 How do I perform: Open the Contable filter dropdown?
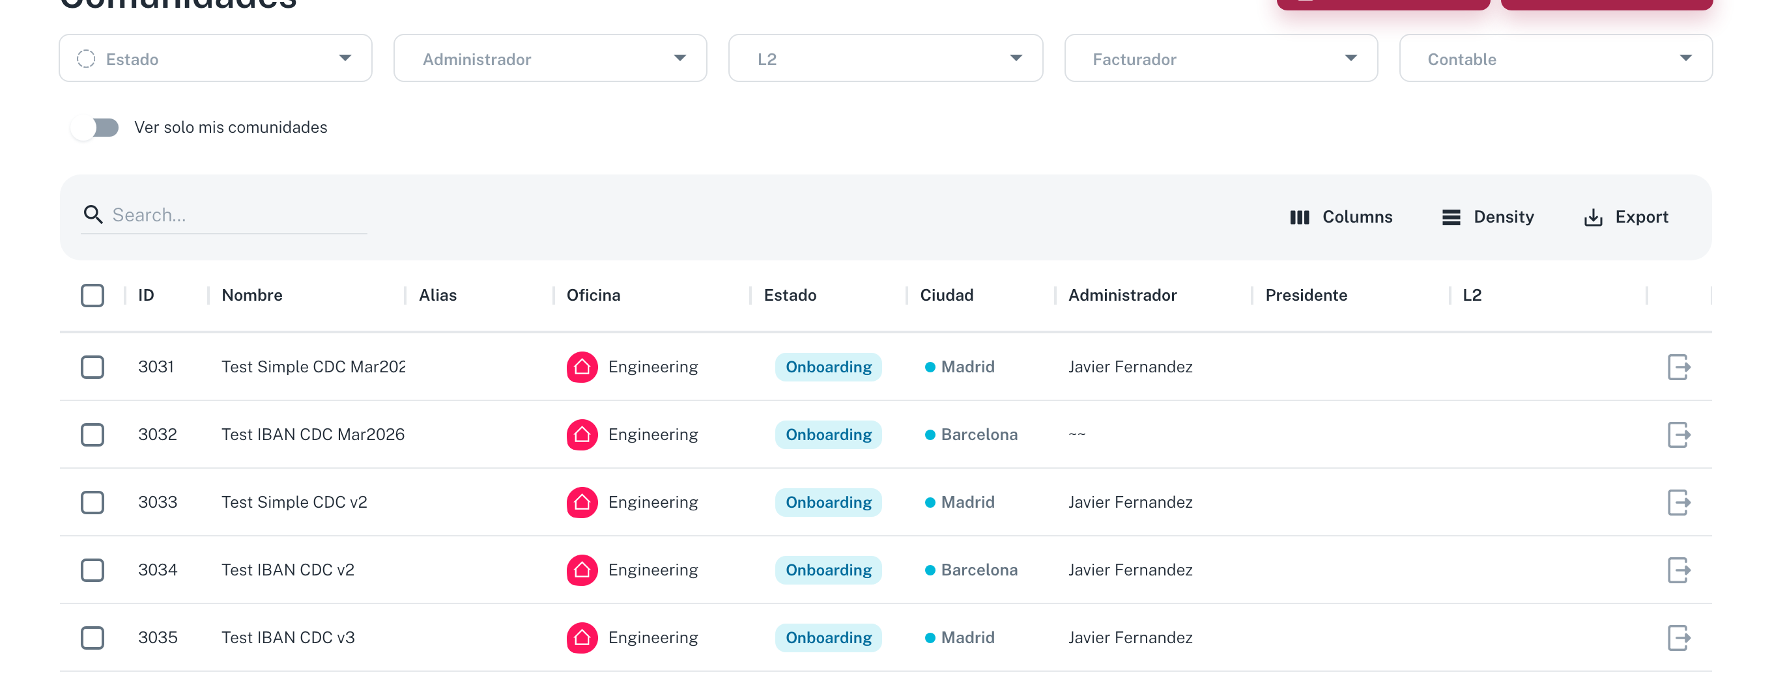pos(1556,59)
